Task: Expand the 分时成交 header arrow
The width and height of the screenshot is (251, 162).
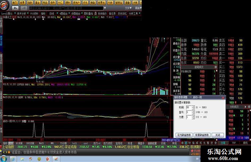Action: [245, 106]
